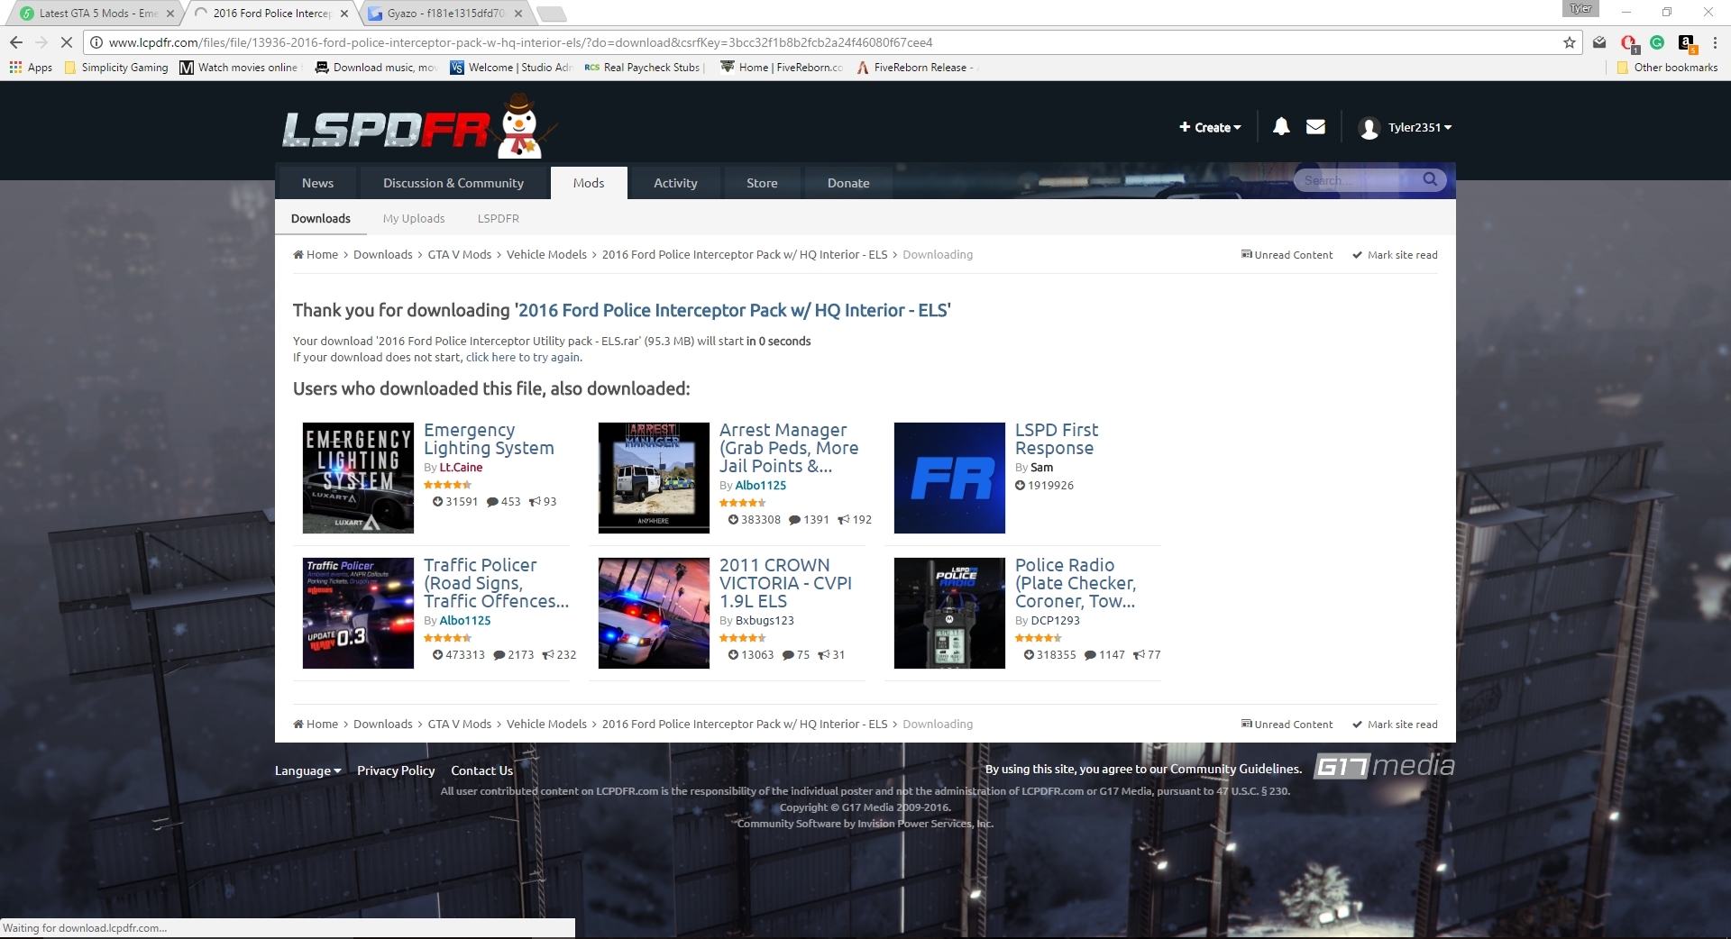Open Simplicity Gaming bookmark
This screenshot has height=939, width=1731.
(116, 68)
